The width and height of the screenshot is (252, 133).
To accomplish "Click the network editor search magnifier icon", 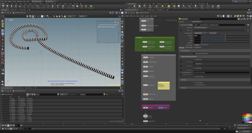I will tap(248, 16).
